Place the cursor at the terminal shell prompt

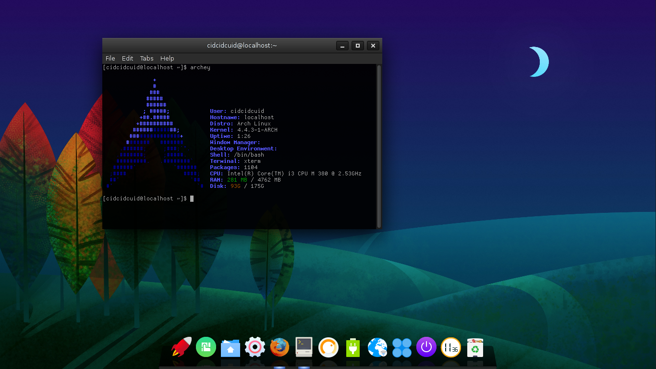[192, 198]
